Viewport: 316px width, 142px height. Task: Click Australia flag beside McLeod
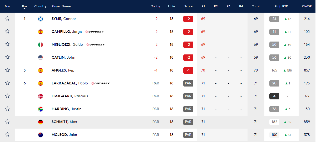(40, 135)
